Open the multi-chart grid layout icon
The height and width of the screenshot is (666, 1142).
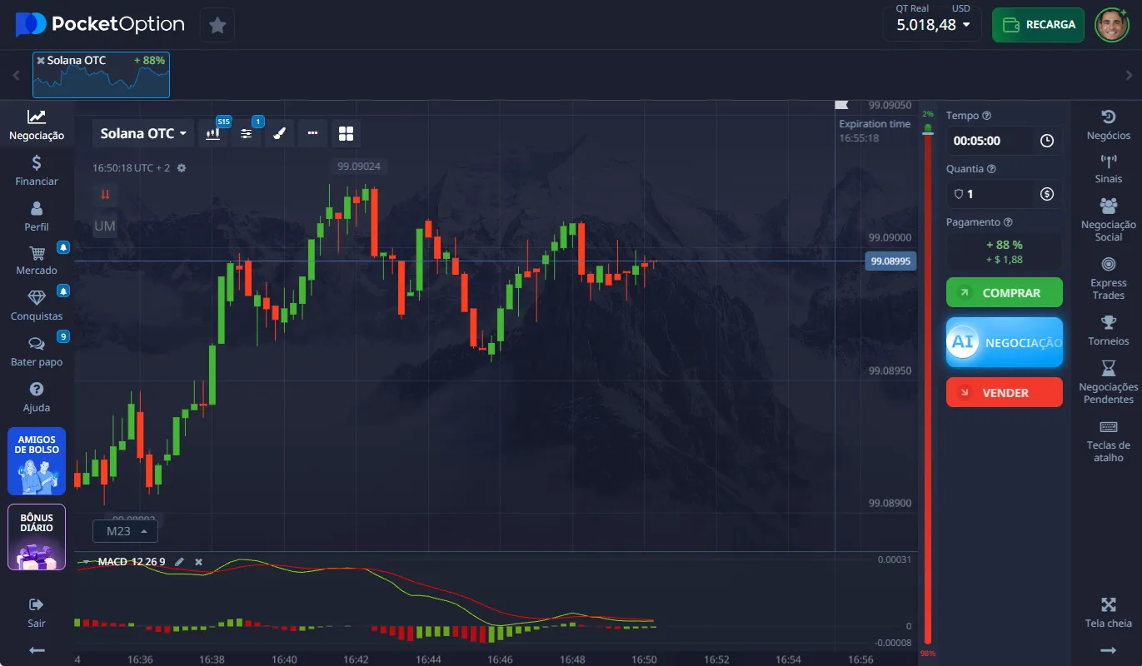tap(347, 133)
